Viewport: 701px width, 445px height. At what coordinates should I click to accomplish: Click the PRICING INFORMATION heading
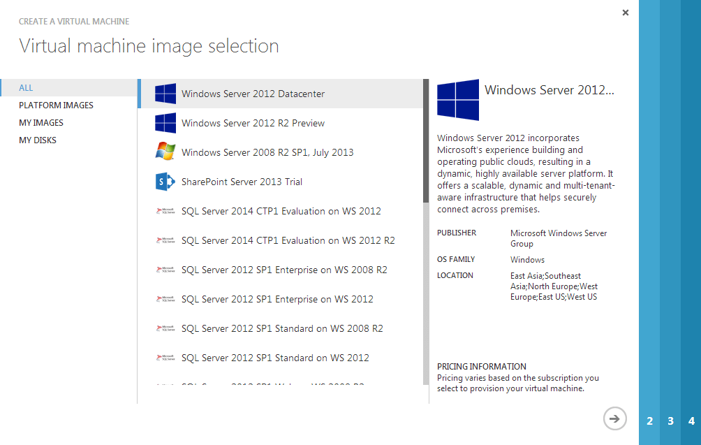pyautogui.click(x=482, y=366)
